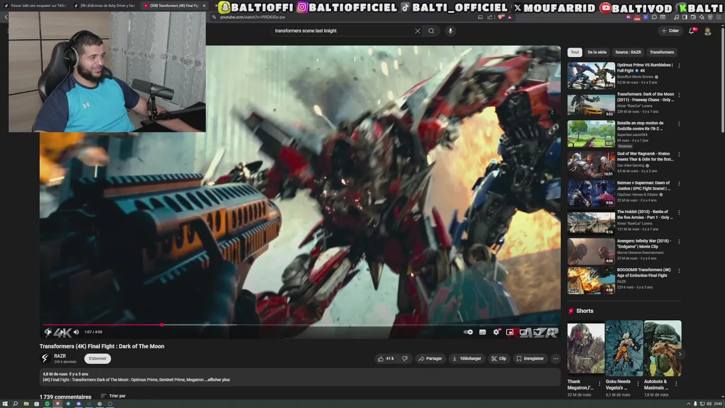
Task: Enable miniplayer mode
Action: pos(510,332)
